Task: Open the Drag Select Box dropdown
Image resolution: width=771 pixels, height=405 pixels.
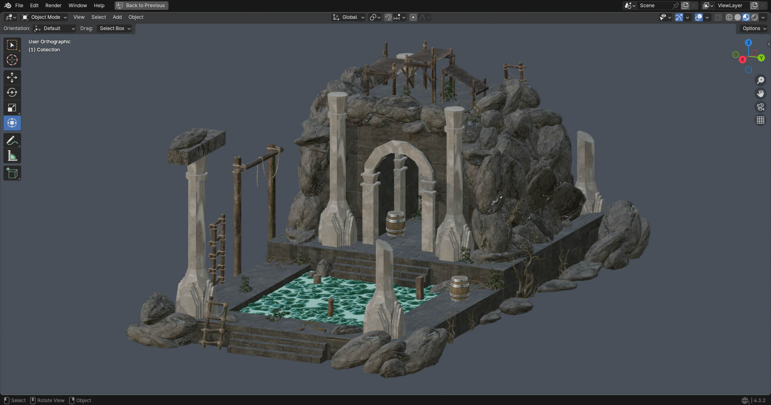Action: point(115,28)
